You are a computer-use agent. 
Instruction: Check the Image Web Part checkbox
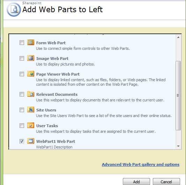coord(22,58)
